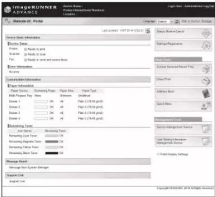Viewport: 215px width, 197px height.
Task: Click the imageRUNNER ADVANCE cube logo
Action: pos(7,10)
